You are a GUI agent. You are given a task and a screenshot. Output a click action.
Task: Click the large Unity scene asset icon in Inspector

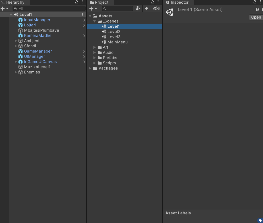[x=170, y=12]
